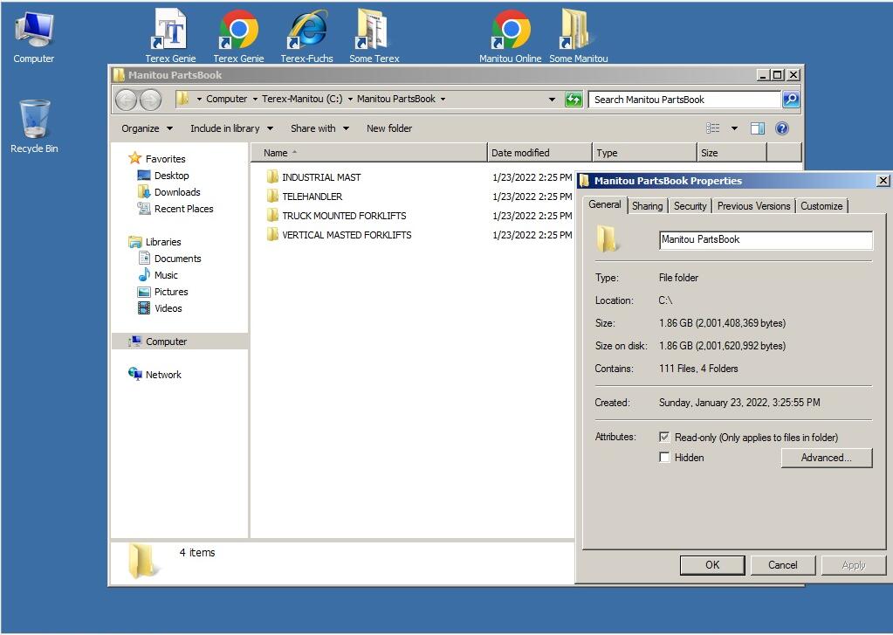The image size is (893, 635).
Task: Click the change view icon in toolbar
Action: [712, 128]
